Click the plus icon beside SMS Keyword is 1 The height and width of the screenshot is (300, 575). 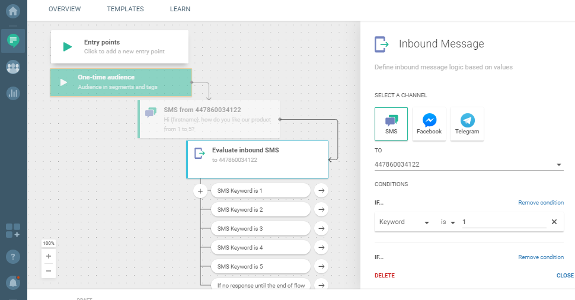coord(200,191)
